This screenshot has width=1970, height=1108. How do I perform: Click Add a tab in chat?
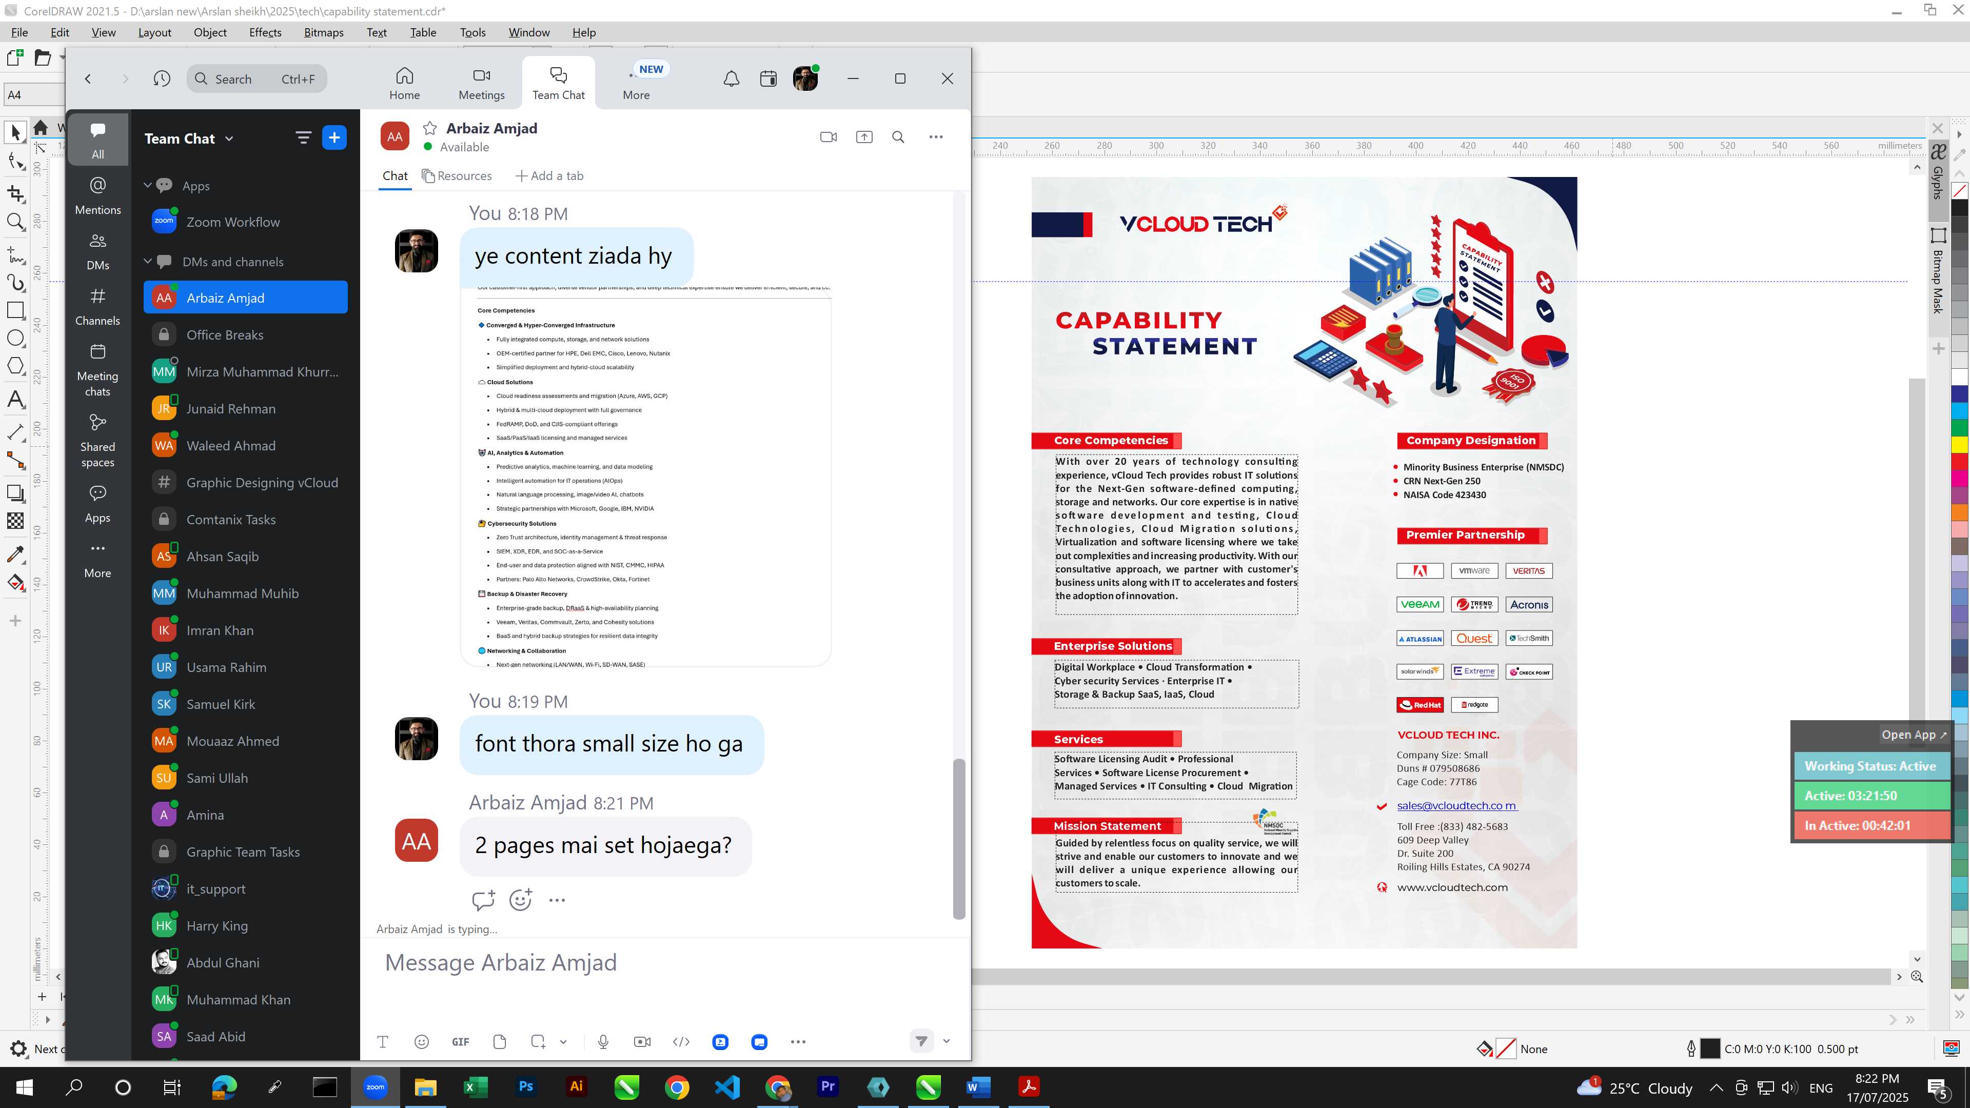(x=549, y=176)
